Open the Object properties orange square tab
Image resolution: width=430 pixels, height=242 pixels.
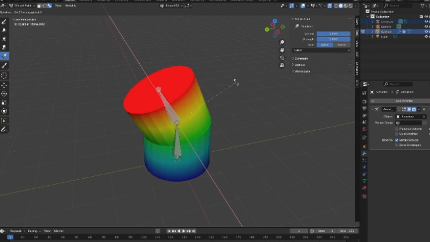click(x=364, y=146)
